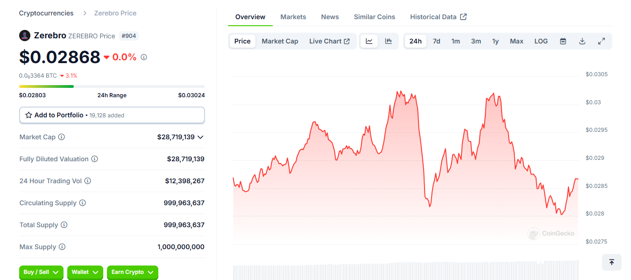This screenshot has height=280, width=631.
Task: Select the 7d time range
Action: pos(436,41)
